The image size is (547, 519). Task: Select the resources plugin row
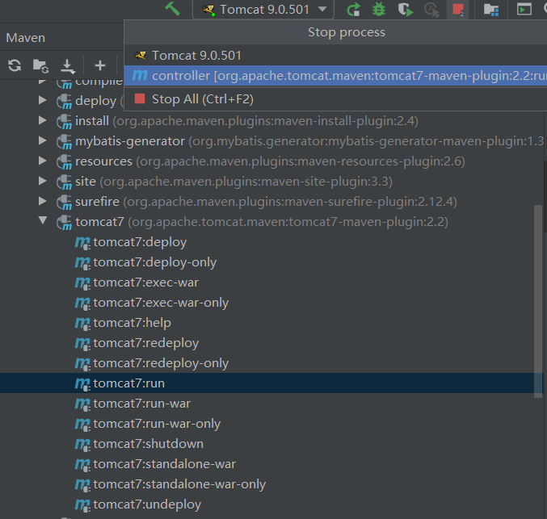tap(272, 161)
